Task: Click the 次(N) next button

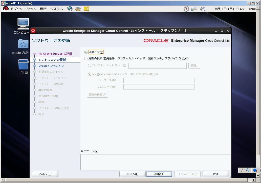Action: pos(159,174)
